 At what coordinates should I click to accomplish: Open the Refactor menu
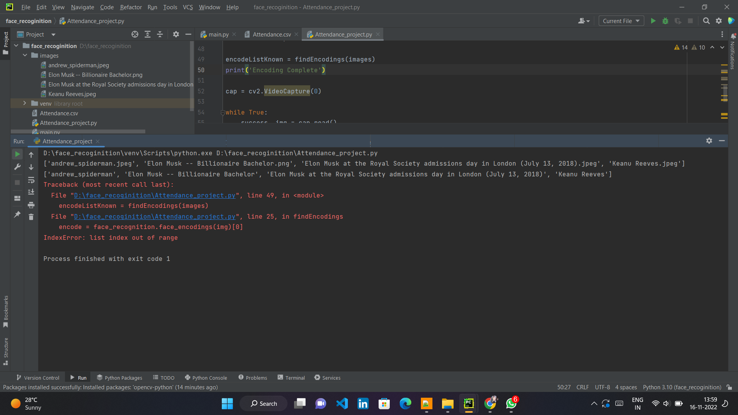[131, 7]
